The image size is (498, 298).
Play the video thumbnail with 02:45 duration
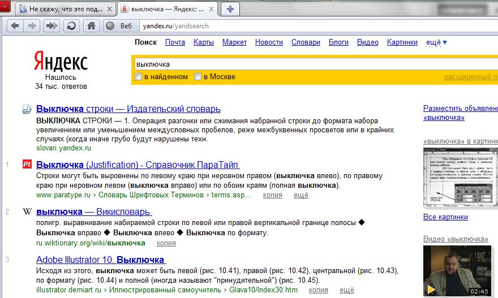coord(457,271)
